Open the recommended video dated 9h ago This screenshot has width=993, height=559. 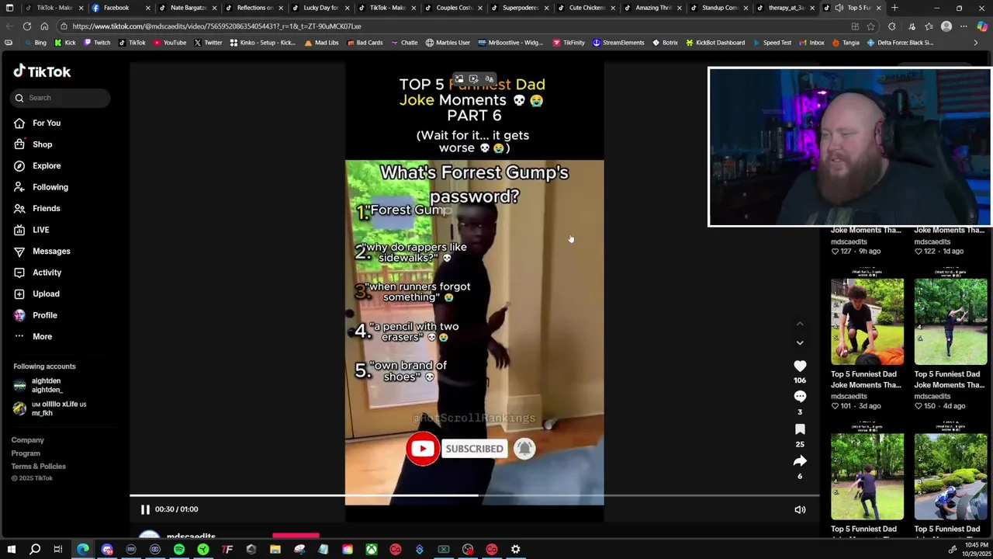coord(866,241)
